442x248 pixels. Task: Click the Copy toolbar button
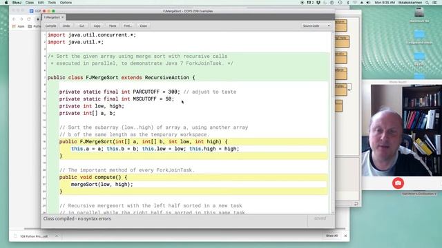tap(97, 26)
